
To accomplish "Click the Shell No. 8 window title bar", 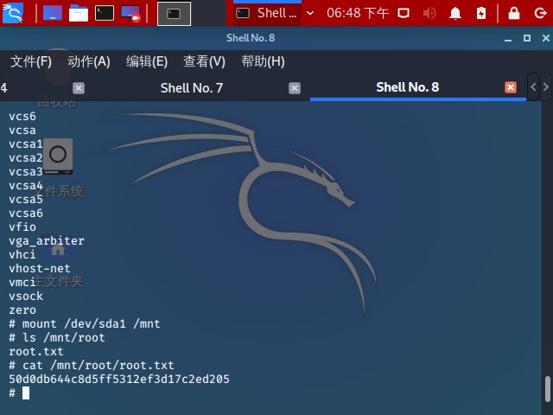I will coord(251,38).
